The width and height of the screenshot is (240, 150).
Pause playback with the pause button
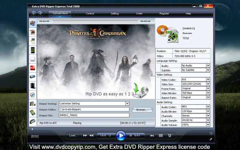coord(110,135)
